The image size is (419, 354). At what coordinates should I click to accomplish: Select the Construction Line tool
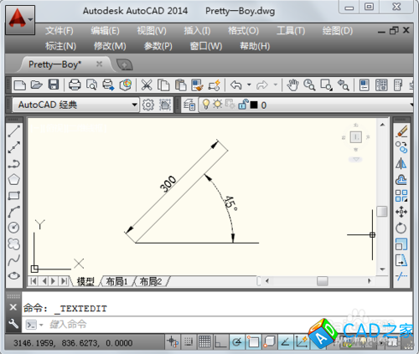(x=13, y=147)
